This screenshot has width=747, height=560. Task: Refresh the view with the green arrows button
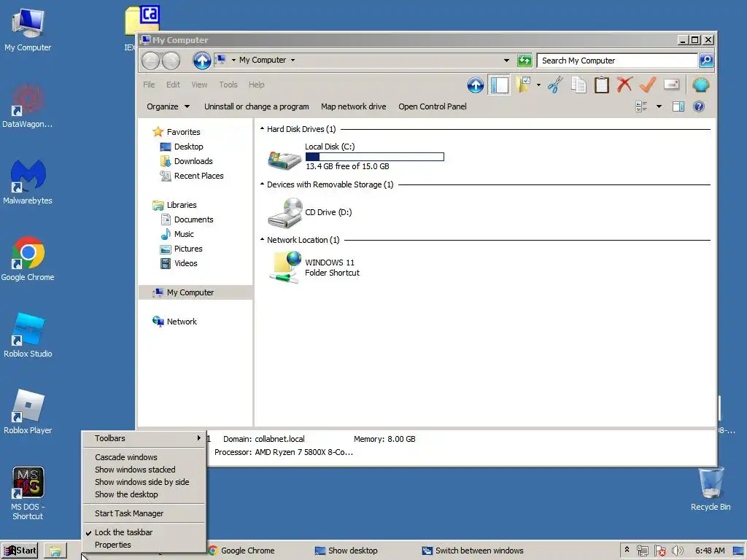tap(524, 61)
